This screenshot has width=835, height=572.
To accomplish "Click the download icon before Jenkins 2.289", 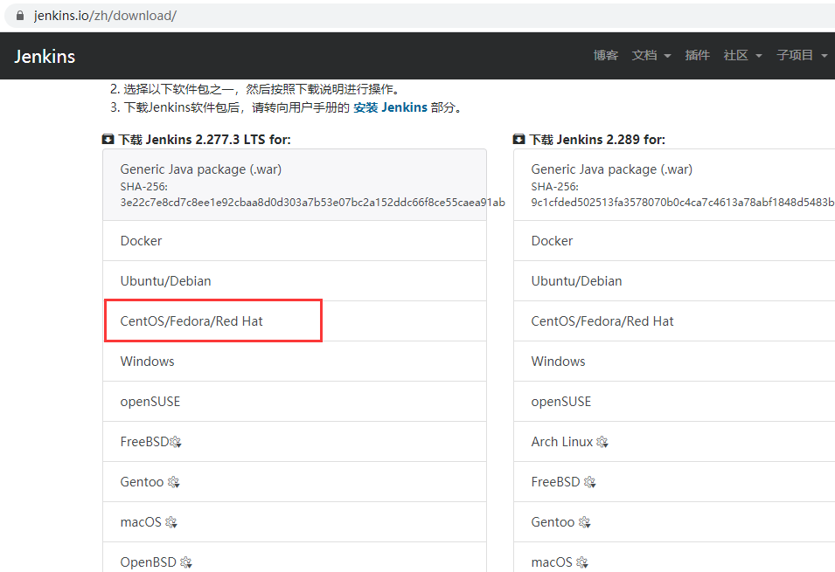I will [519, 140].
